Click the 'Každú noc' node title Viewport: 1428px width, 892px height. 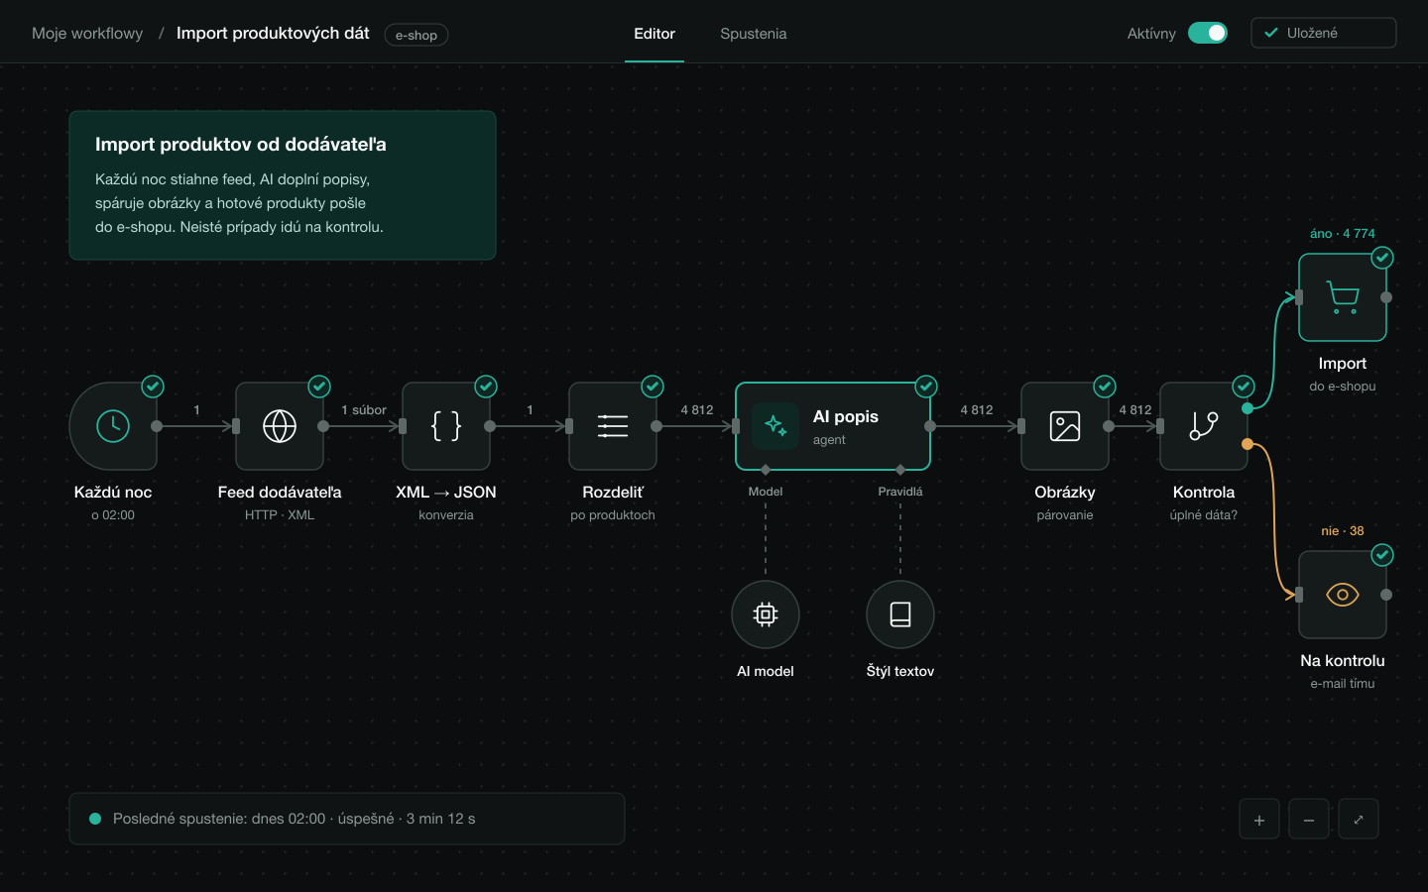[x=113, y=493]
